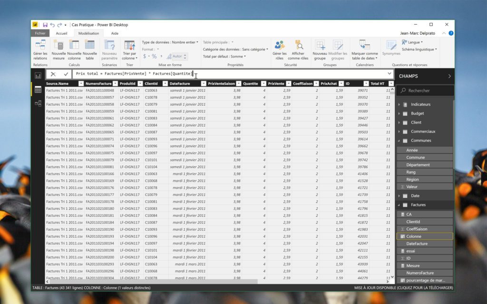Open Type de données dropdown

pos(170,42)
